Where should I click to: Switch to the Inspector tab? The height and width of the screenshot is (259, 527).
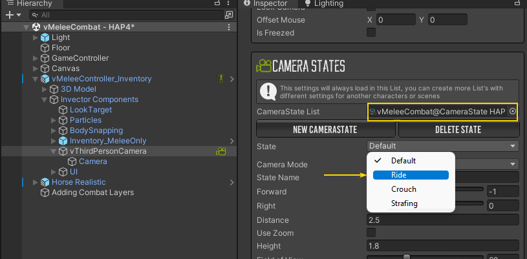click(266, 3)
